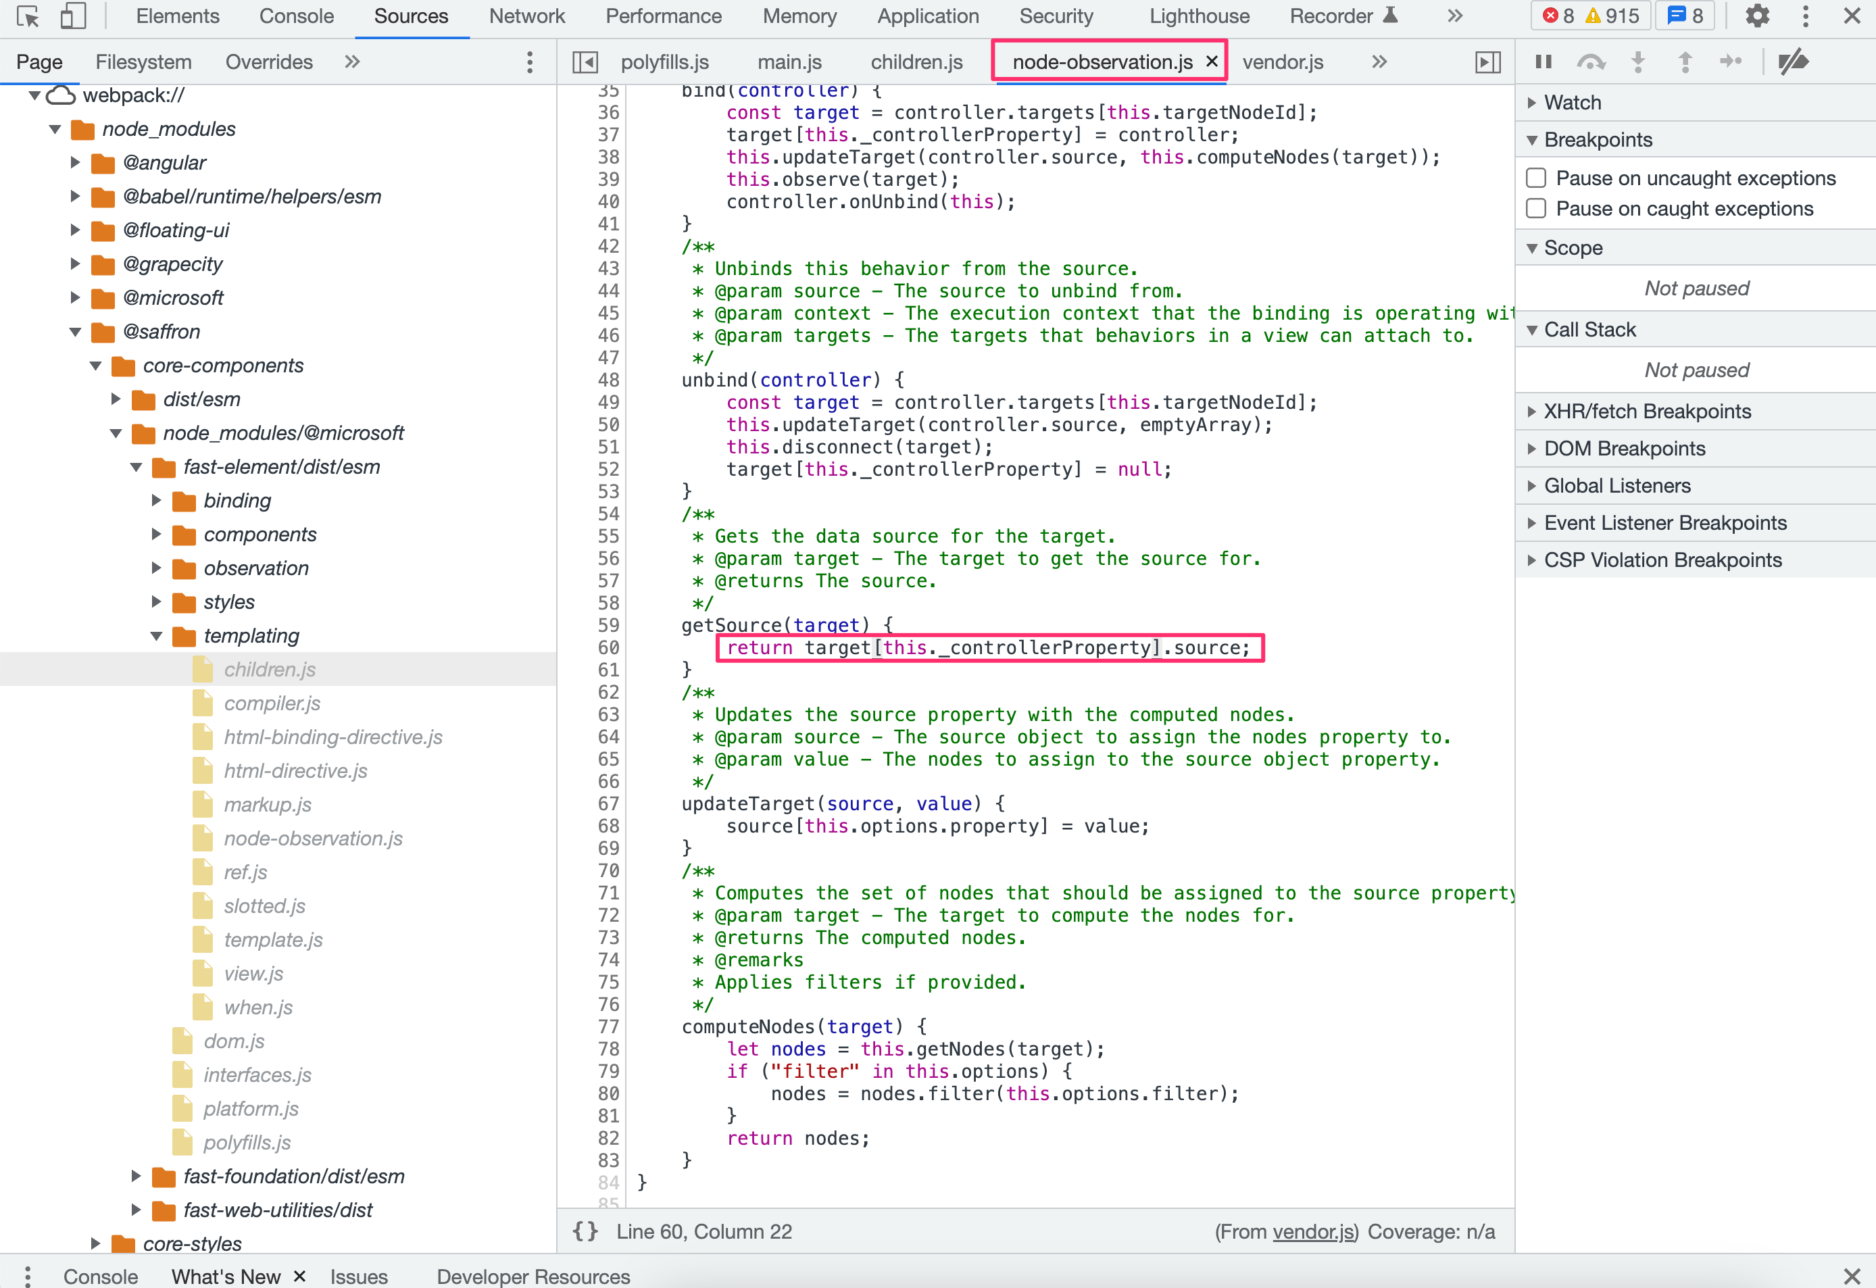
Task: Open drawer three-dot menu at bottom left
Action: pyautogui.click(x=28, y=1276)
